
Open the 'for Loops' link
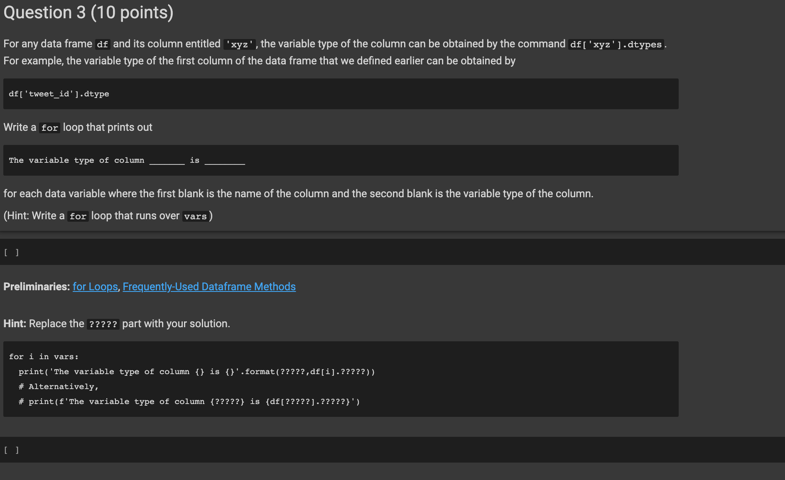(x=95, y=287)
